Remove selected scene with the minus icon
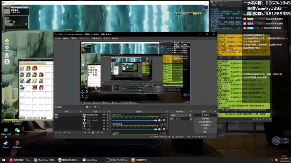 (x=60, y=133)
